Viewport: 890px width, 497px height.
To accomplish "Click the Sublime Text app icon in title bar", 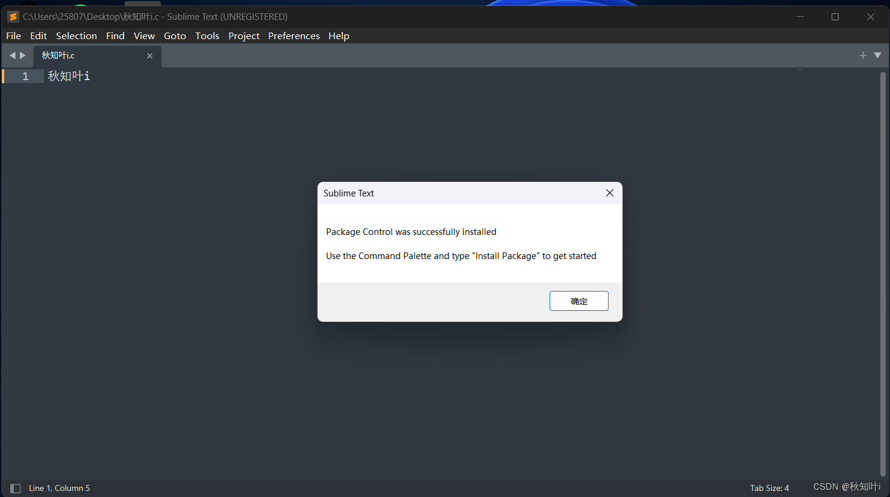I will point(13,17).
